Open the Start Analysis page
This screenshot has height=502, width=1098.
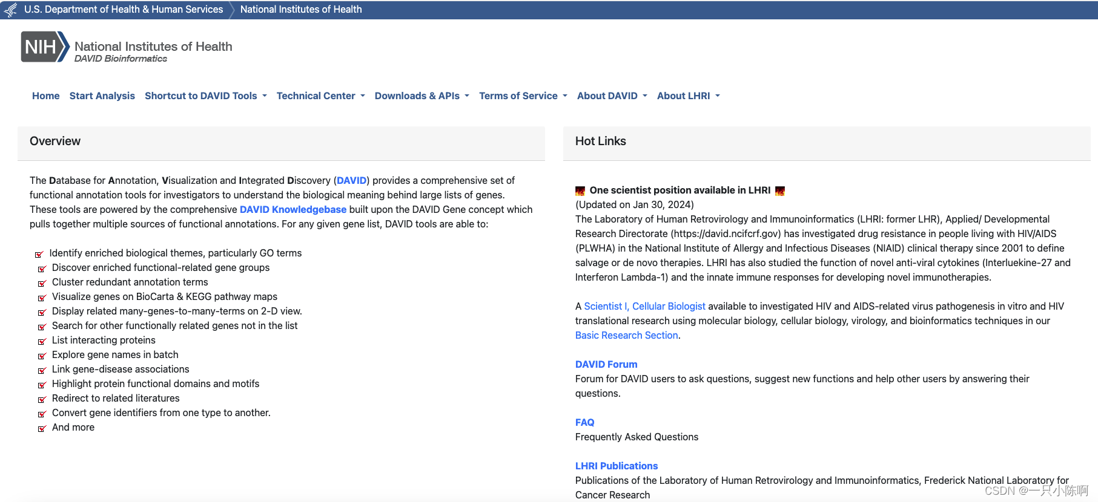pyautogui.click(x=102, y=96)
